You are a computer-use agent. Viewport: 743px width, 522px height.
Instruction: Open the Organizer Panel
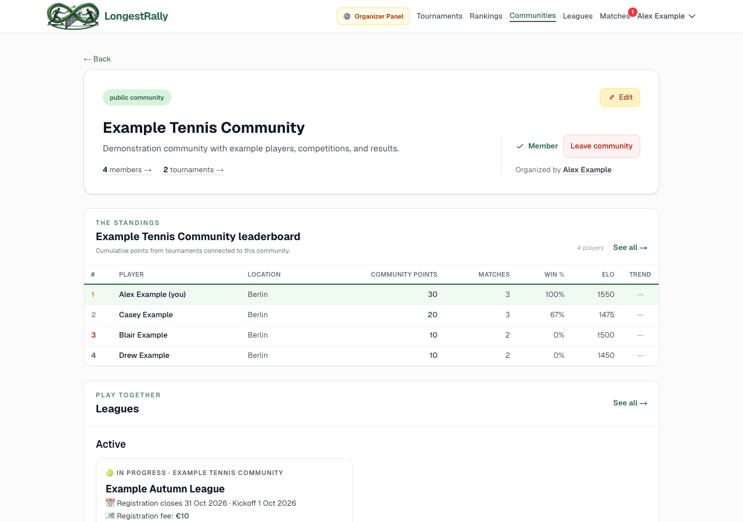[373, 16]
